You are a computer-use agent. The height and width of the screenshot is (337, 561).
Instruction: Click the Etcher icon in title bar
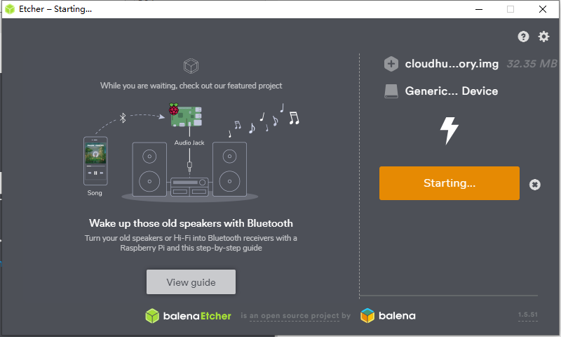(x=10, y=9)
